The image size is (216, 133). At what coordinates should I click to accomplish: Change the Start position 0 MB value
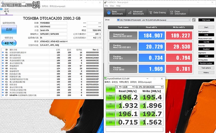tap(206, 35)
